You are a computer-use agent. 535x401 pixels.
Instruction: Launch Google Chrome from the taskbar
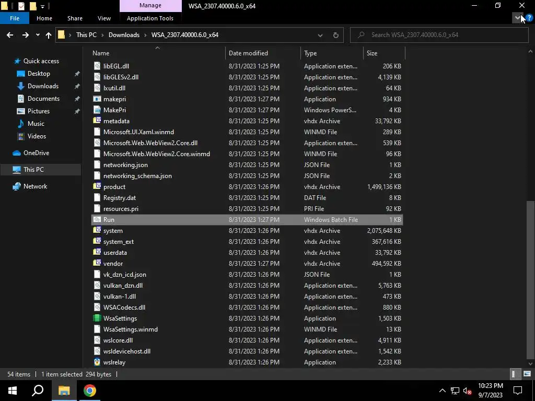(x=90, y=391)
